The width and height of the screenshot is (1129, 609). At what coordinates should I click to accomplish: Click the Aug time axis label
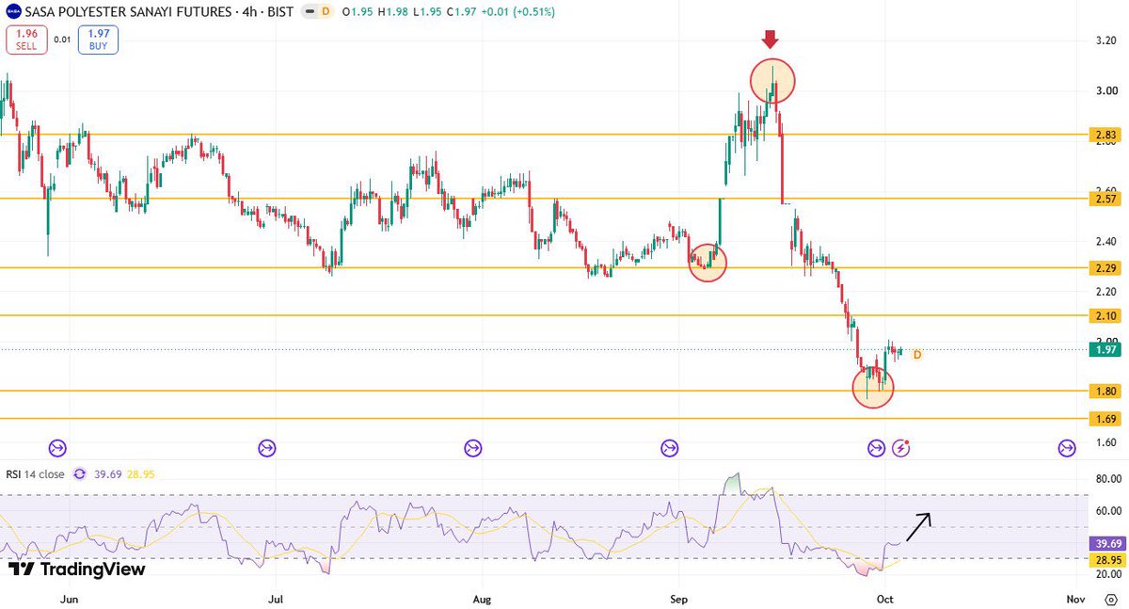click(x=482, y=598)
